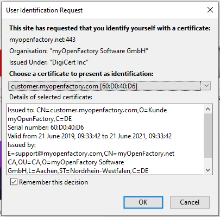Click the Issued Under DigiCert Inc text
Screen dimensions: 220x217
click(49, 62)
